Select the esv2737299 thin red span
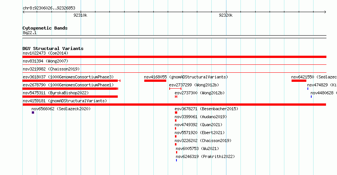The height and width of the screenshot is (175, 337). pyautogui.click(x=175, y=89)
